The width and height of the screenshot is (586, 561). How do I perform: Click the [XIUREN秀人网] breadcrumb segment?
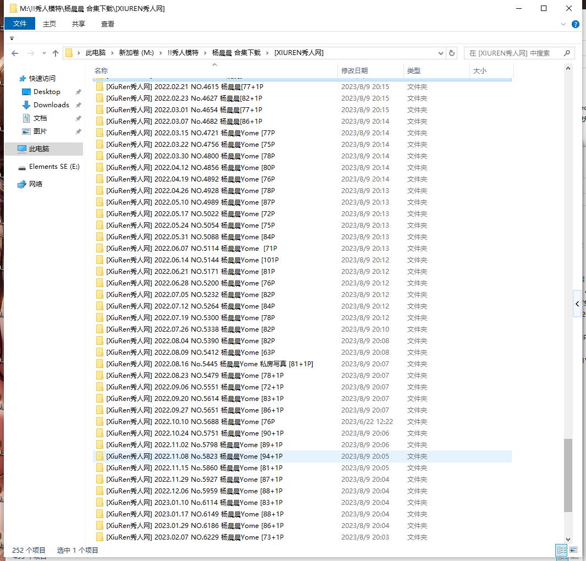tap(299, 53)
